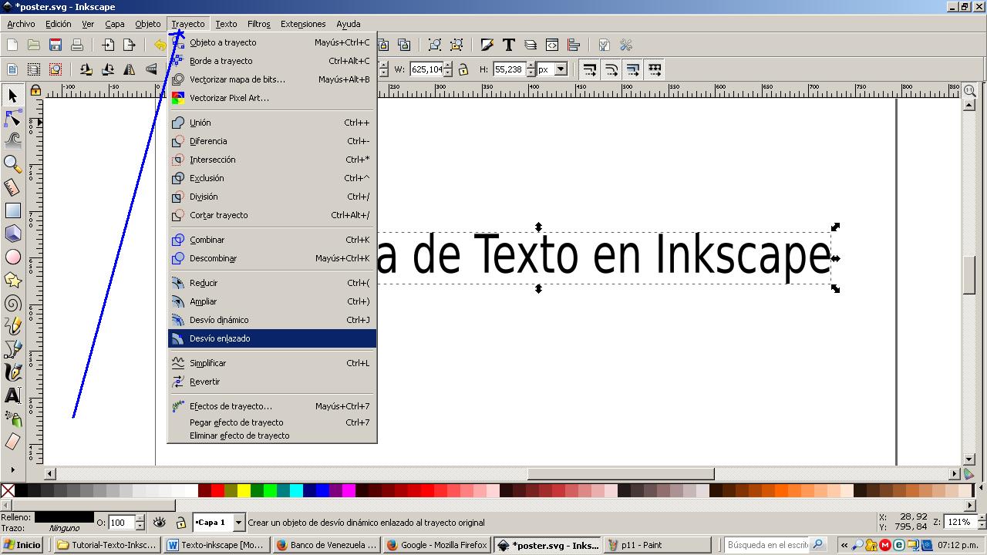The image size is (987, 555).
Task: Select Objeto a trayecto menu entry
Action: tap(272, 42)
